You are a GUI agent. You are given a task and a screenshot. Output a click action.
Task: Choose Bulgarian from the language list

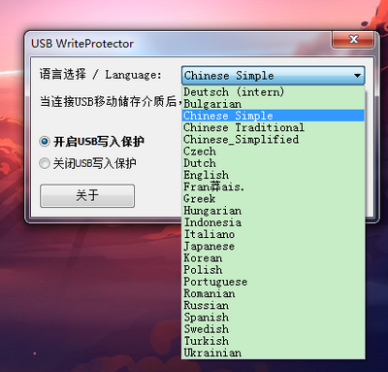click(274, 104)
